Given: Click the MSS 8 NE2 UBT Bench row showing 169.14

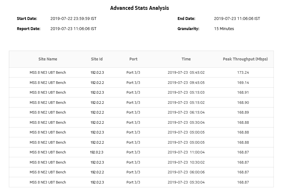Looking at the screenshot, I should (141, 82).
